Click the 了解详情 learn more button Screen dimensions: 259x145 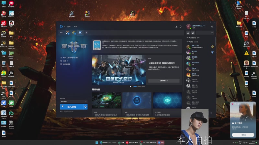[164, 81]
